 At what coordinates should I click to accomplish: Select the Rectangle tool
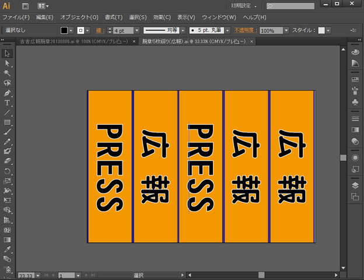click(x=7, y=122)
